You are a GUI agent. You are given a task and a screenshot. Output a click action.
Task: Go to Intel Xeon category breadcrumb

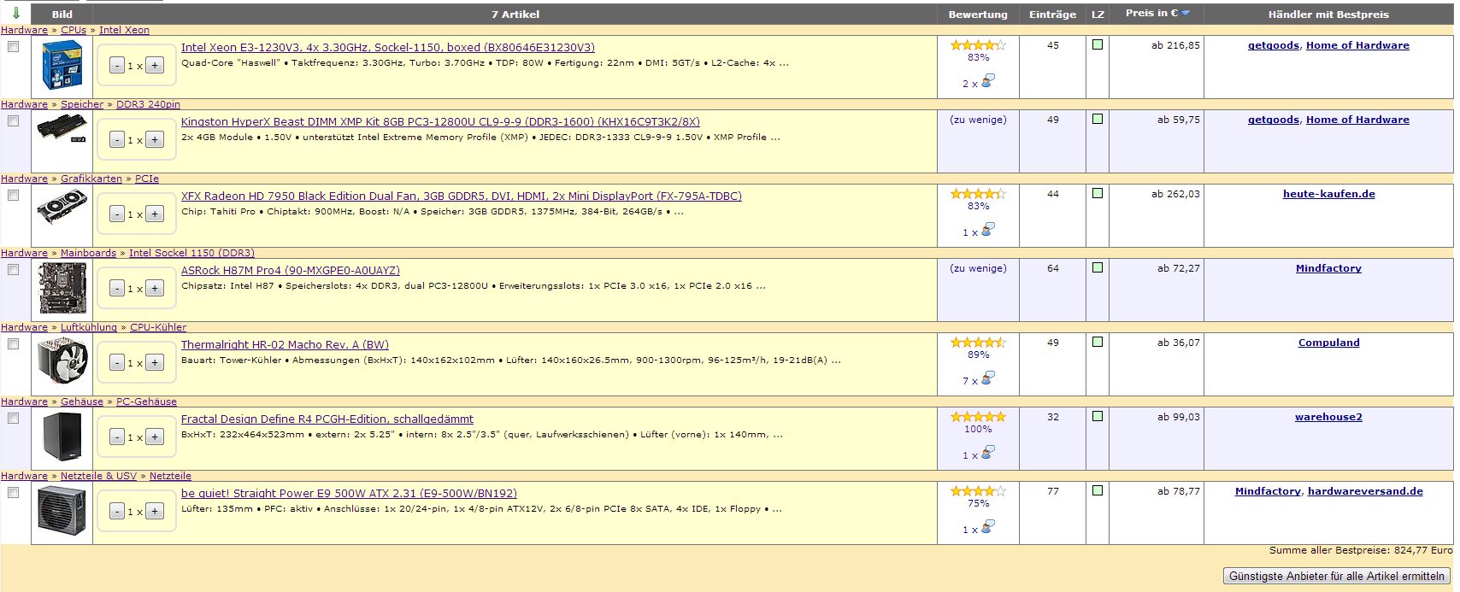coord(124,30)
